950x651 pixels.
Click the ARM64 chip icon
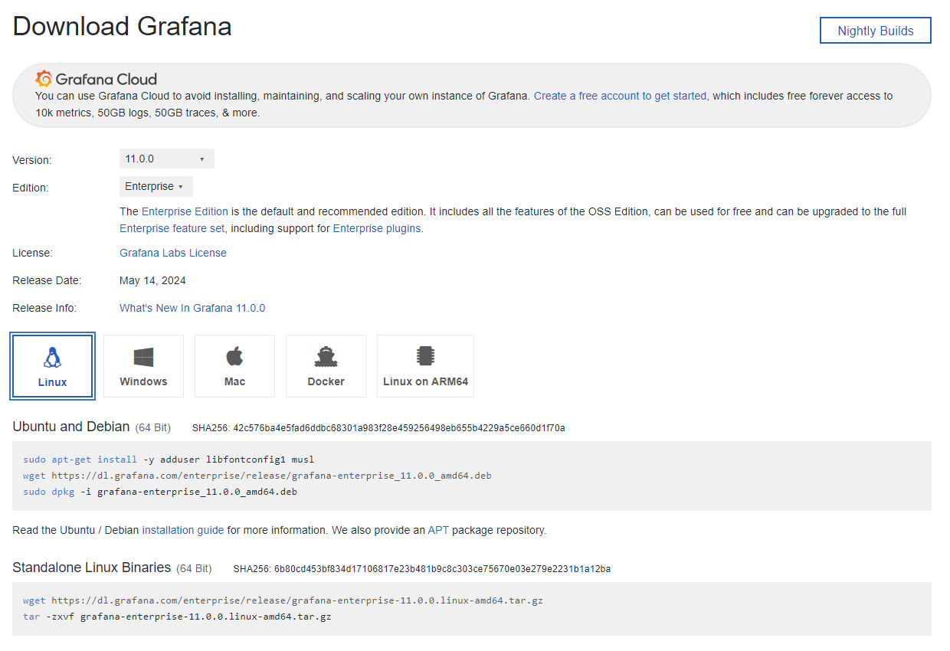click(x=425, y=356)
